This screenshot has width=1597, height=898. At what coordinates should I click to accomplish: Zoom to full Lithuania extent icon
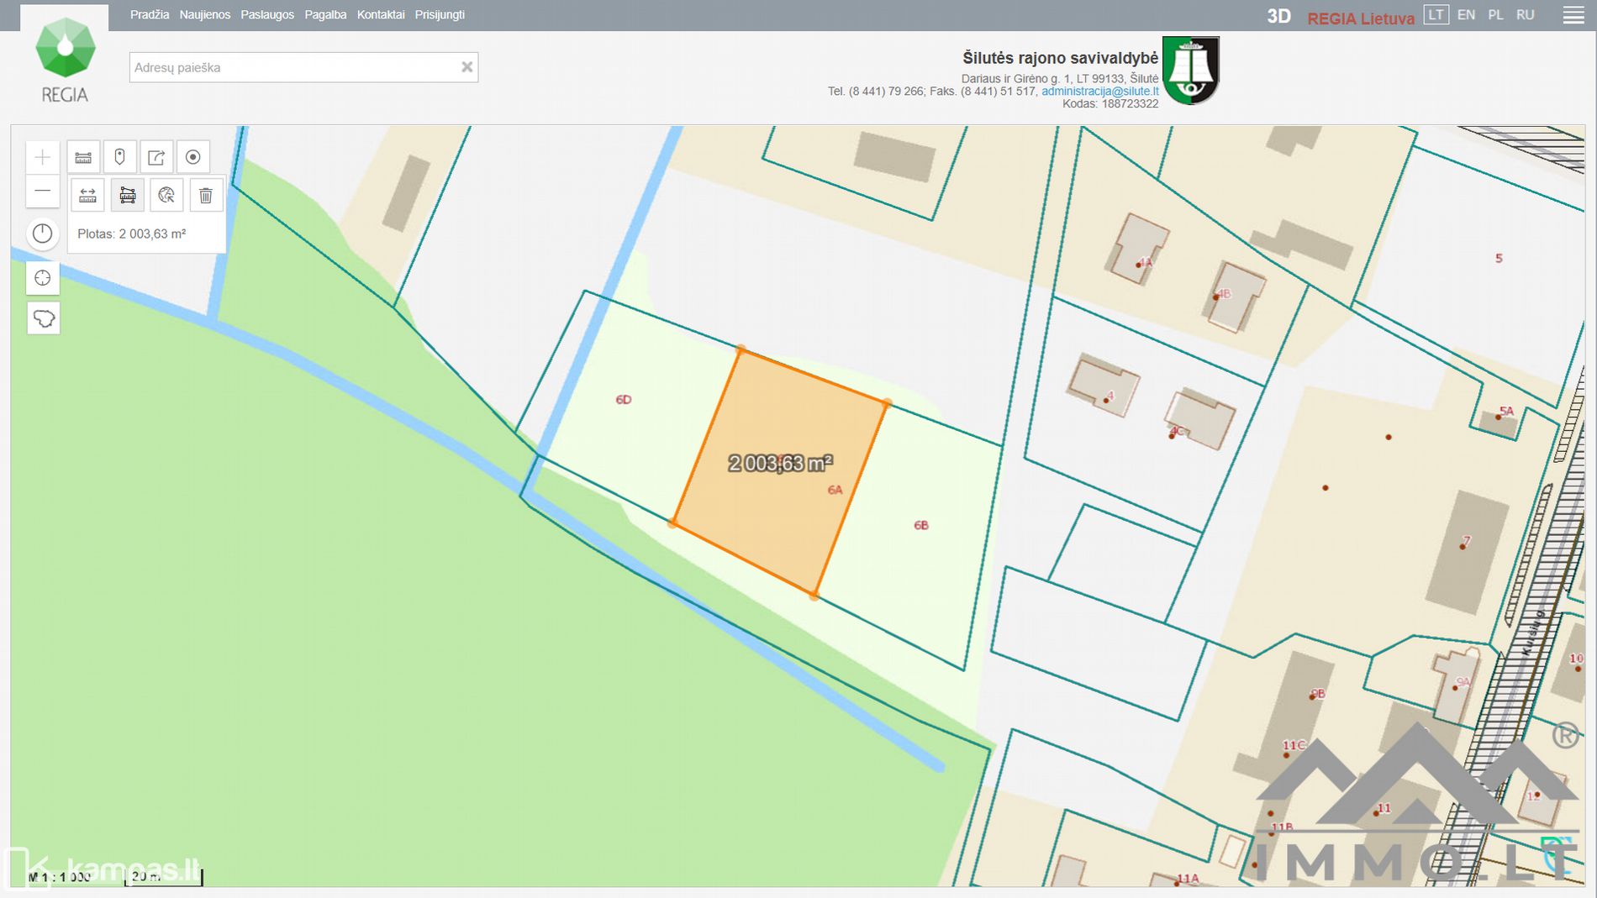(x=43, y=318)
